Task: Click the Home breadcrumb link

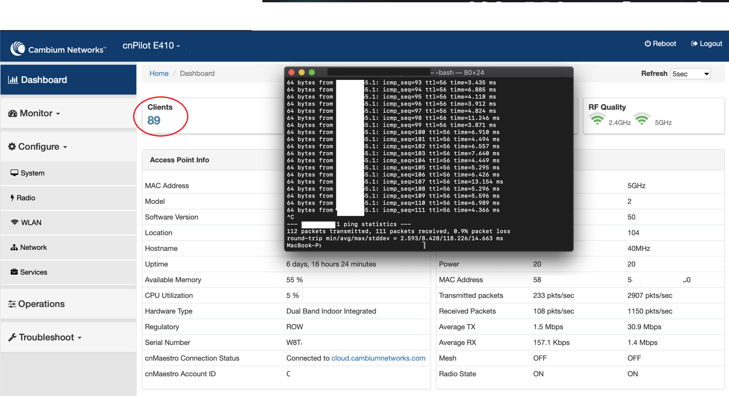Action: tap(159, 74)
